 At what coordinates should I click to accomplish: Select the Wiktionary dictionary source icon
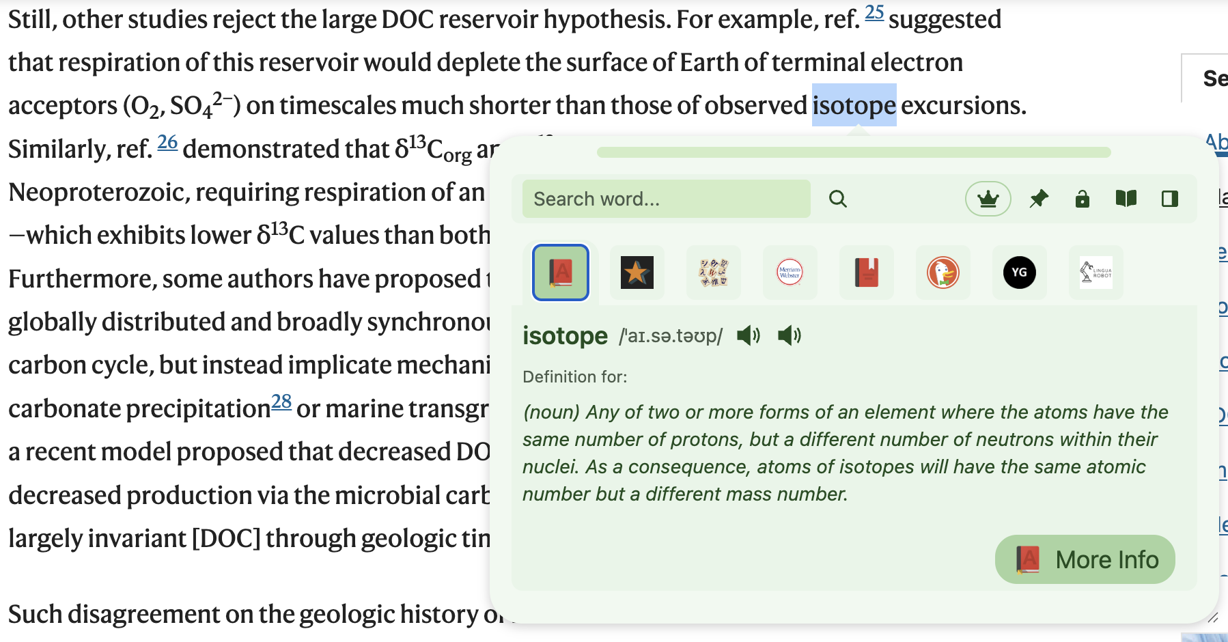713,273
